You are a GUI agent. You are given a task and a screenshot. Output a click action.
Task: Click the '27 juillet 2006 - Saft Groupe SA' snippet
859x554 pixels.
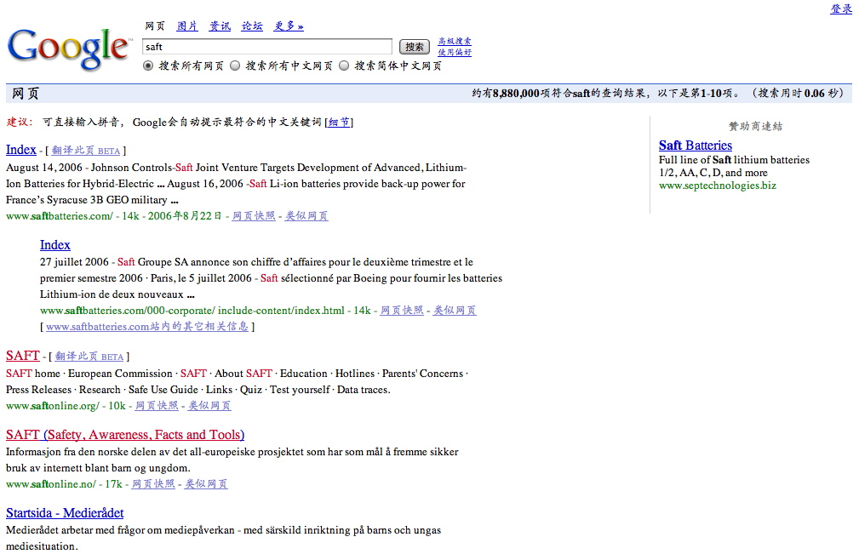[272, 278]
